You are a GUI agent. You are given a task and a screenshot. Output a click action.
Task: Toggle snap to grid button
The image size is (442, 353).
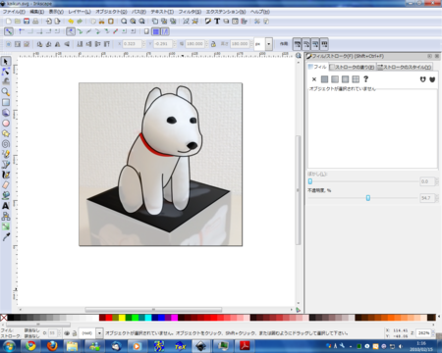[x=156, y=31]
